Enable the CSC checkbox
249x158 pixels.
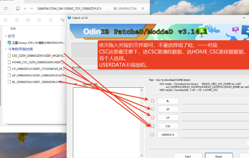(153, 126)
